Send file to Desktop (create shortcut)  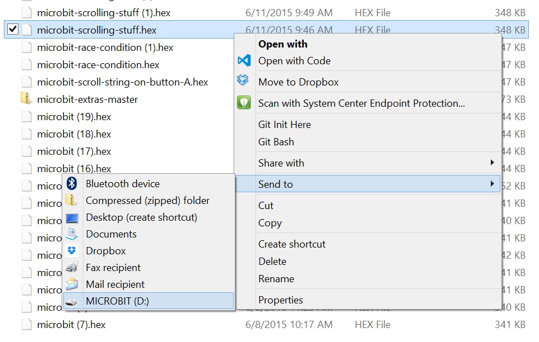tap(141, 217)
